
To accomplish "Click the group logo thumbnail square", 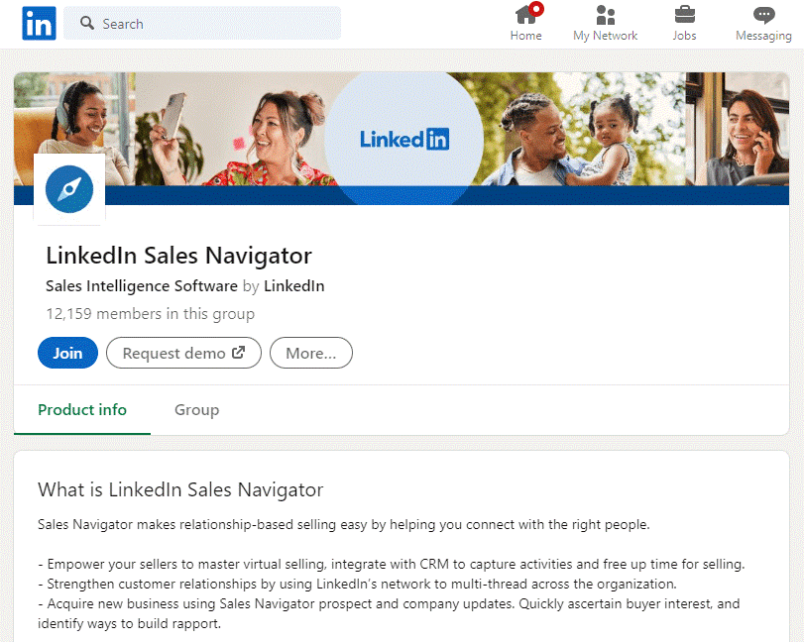I will 69,189.
